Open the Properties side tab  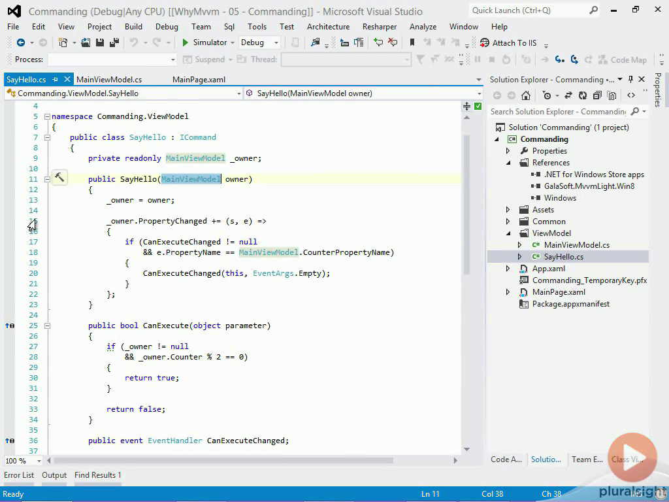click(657, 90)
